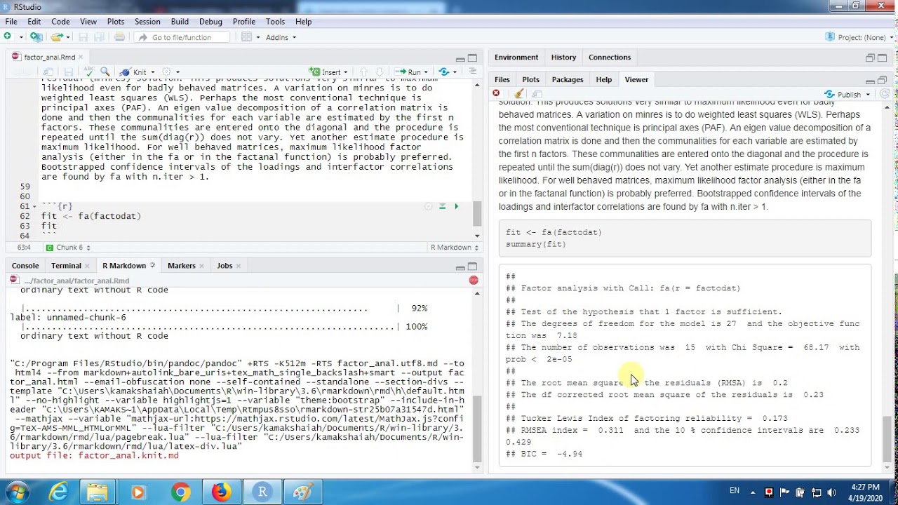Open Google Chrome from the taskbar
Screen dimensions: 898x505
(180, 492)
